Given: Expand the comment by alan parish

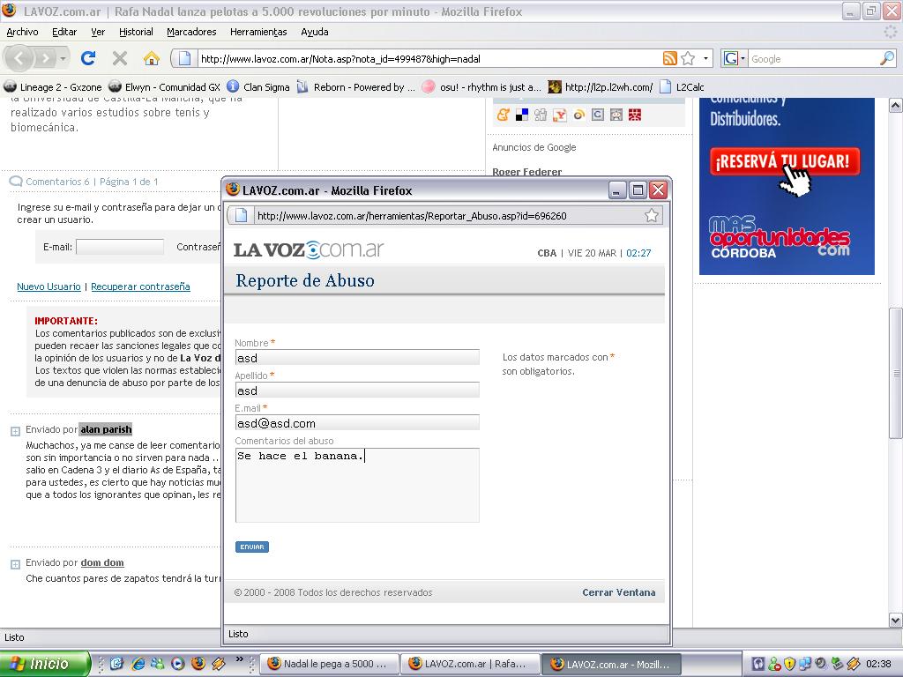Looking at the screenshot, I should coord(16,431).
